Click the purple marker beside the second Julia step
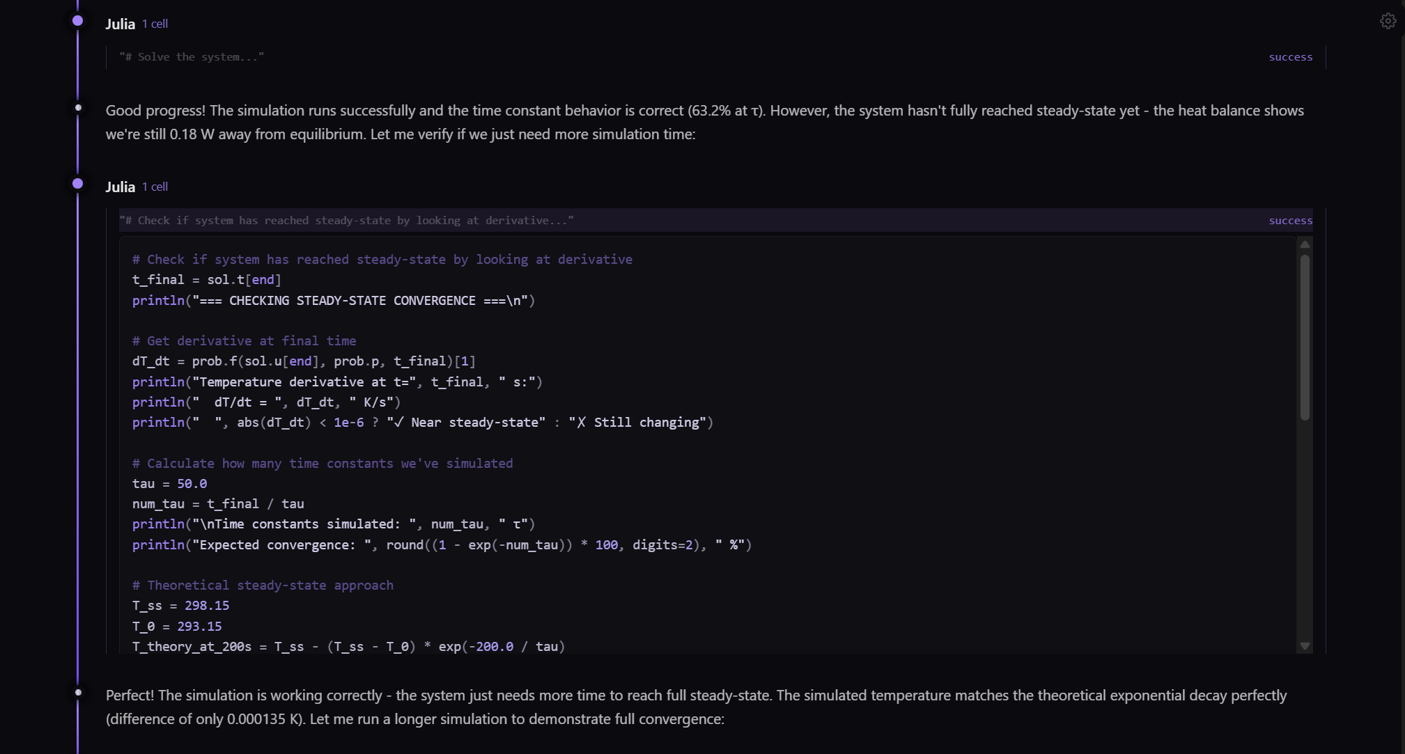The width and height of the screenshot is (1405, 754). point(78,184)
